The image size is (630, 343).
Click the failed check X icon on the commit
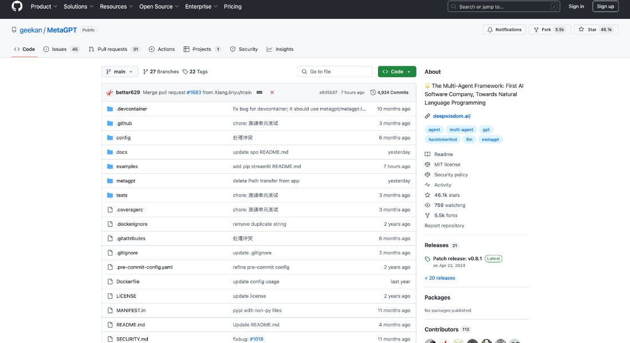point(271,91)
